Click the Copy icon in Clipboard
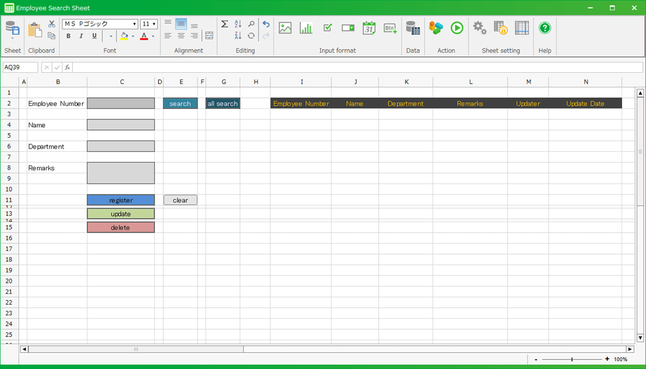 click(x=51, y=36)
